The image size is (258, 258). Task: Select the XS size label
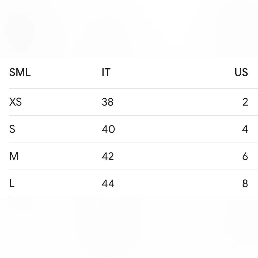pyautogui.click(x=15, y=102)
